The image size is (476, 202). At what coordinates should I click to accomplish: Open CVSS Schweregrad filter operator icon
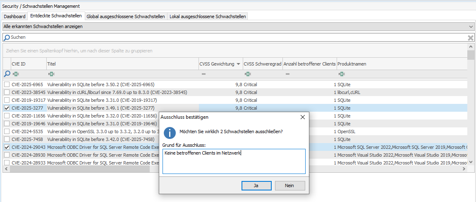pos(247,74)
